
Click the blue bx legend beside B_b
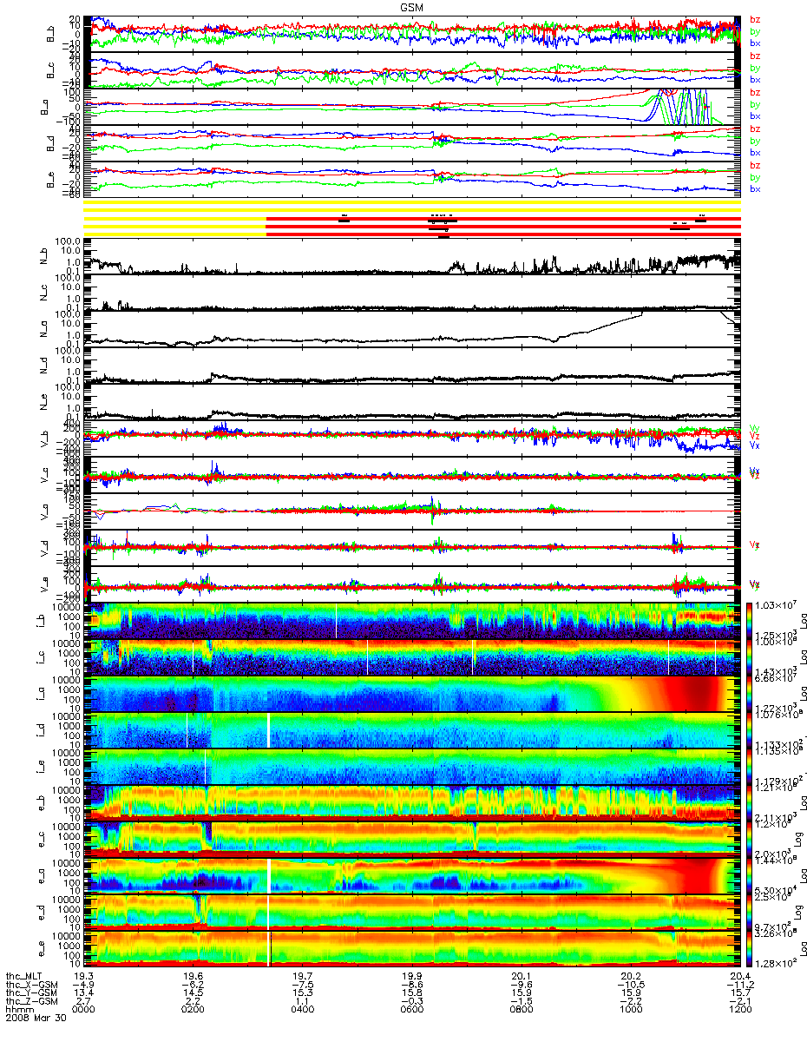coord(756,43)
